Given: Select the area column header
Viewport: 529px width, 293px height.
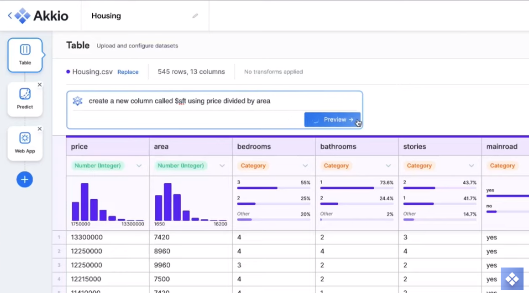Looking at the screenshot, I should [x=191, y=146].
